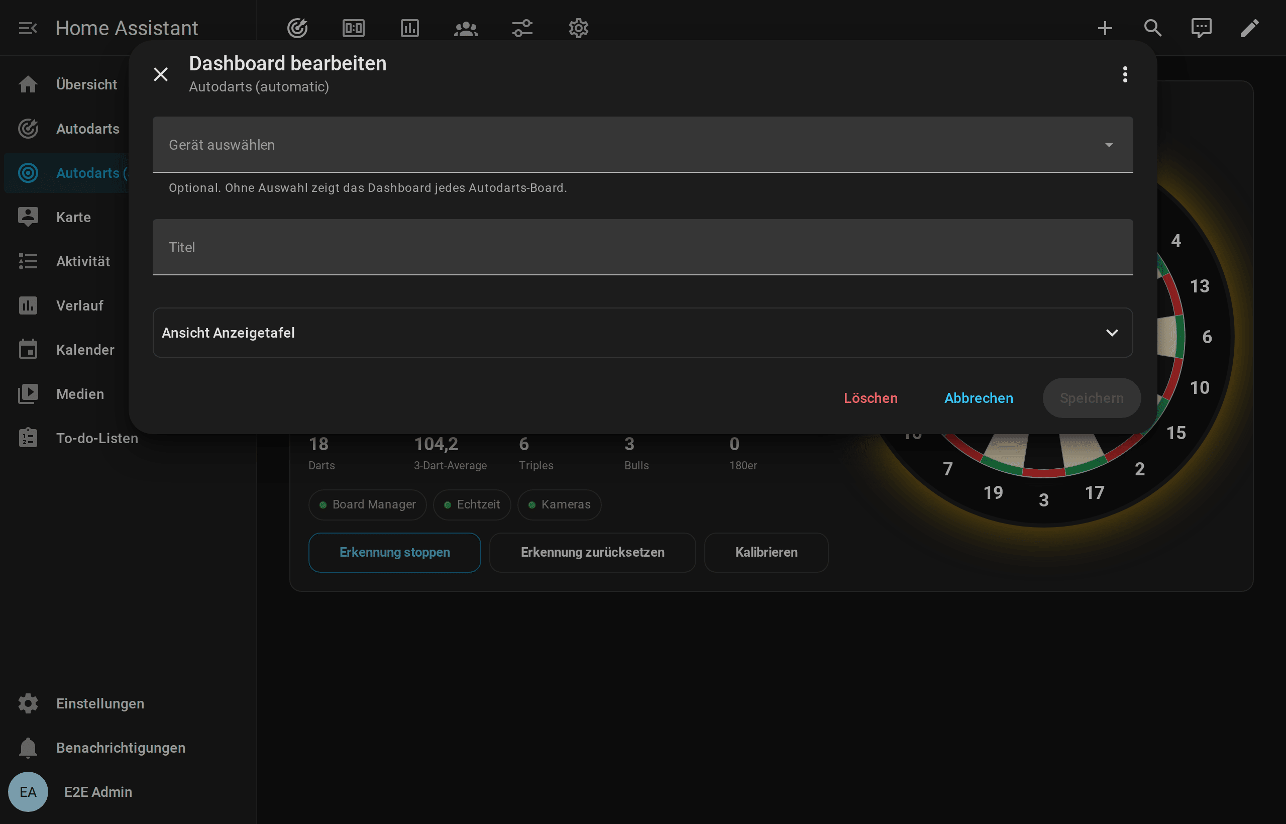
Task: Click the pencil edit dashboard icon
Action: tap(1250, 28)
